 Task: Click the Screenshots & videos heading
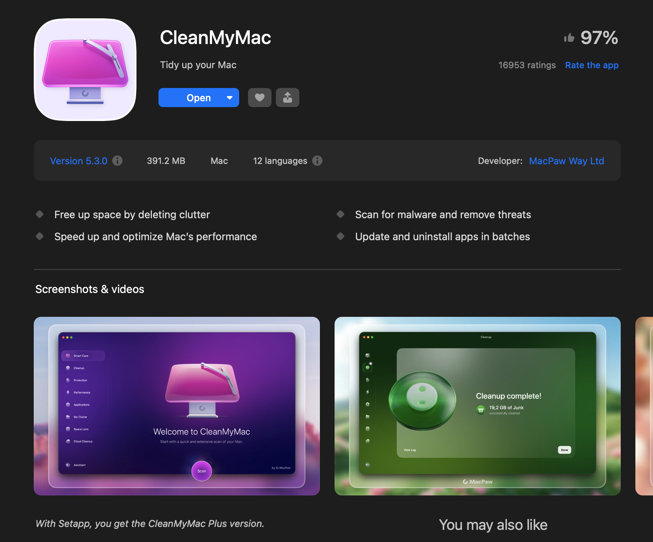[x=90, y=289]
